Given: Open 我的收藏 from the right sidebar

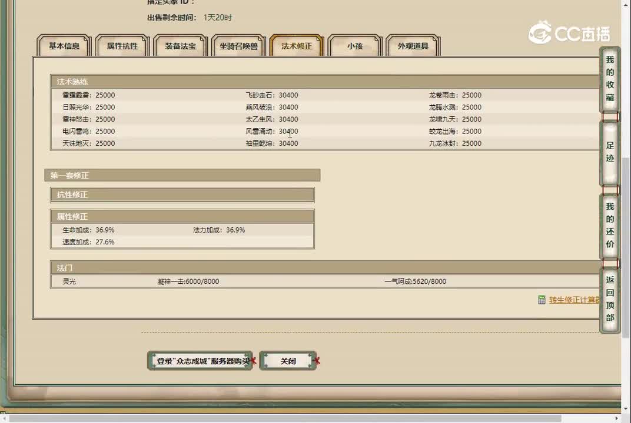Looking at the screenshot, I should [x=610, y=79].
